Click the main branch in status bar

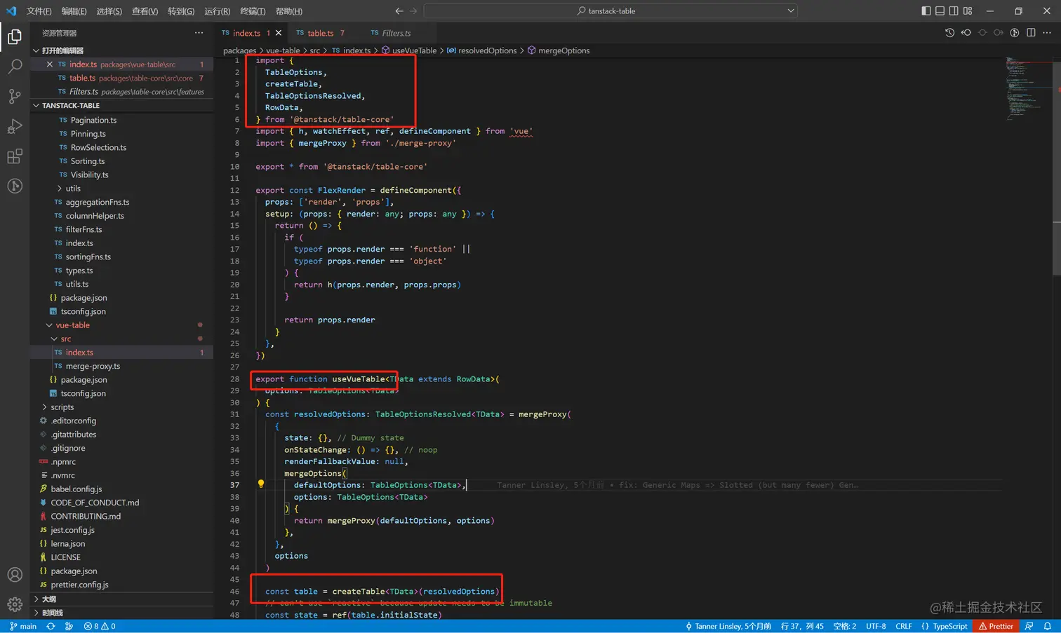coord(23,626)
